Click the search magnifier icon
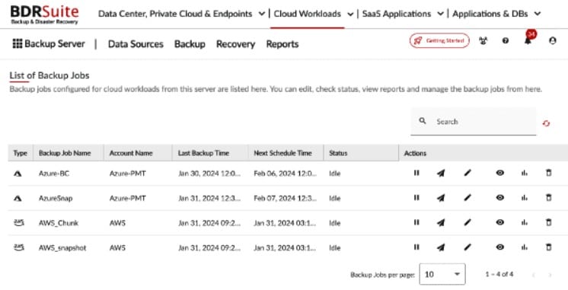Screen dimensions: 568x290 click(422, 120)
